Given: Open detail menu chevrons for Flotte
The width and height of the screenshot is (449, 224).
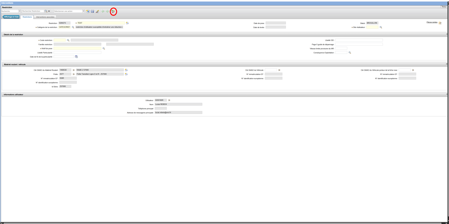Looking at the screenshot, I should tap(73, 74).
